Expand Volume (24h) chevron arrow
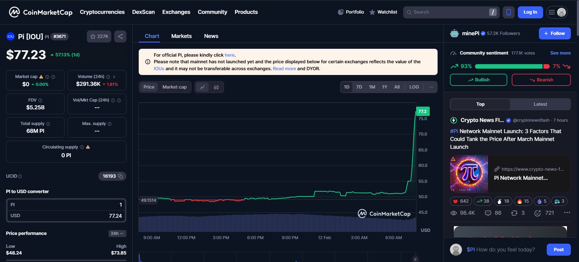This screenshot has width=579, height=262. [114, 77]
